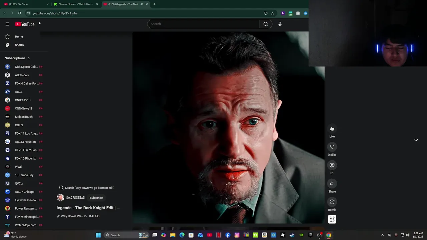Expand the Subscriptions section
This screenshot has height=240, width=427.
(x=17, y=58)
